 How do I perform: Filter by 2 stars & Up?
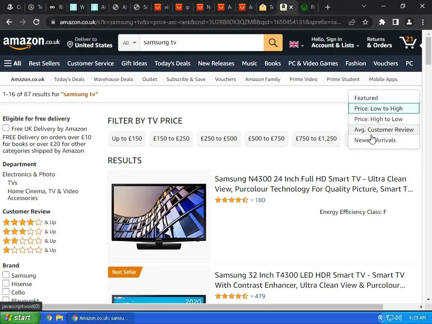[29, 241]
